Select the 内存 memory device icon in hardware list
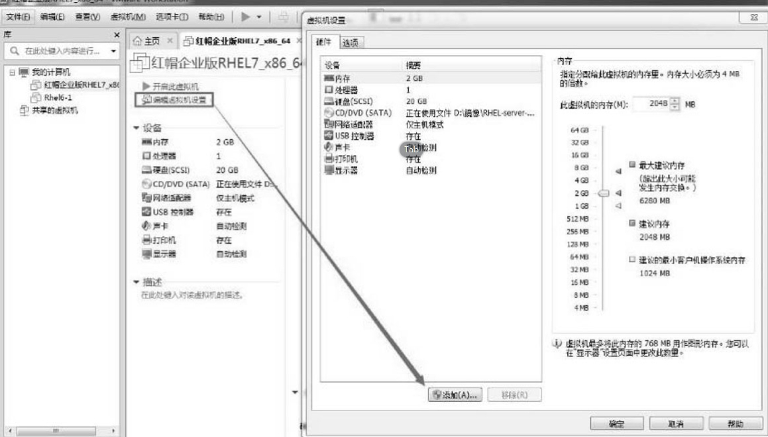 point(329,78)
